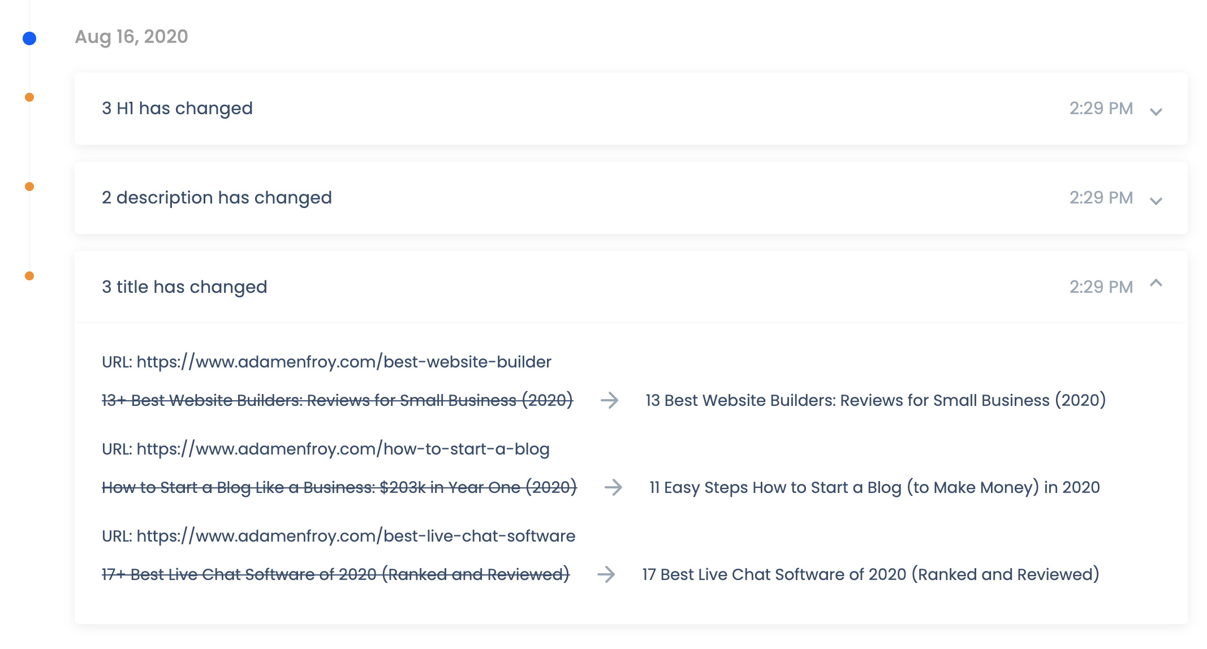Click 2:29 PM time on title changed row
This screenshot has width=1207, height=649.
pos(1101,287)
